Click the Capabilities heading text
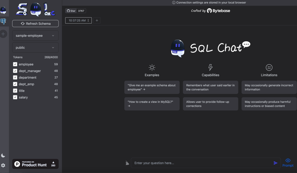Screen dimensions: 297x173 (x=210, y=75)
